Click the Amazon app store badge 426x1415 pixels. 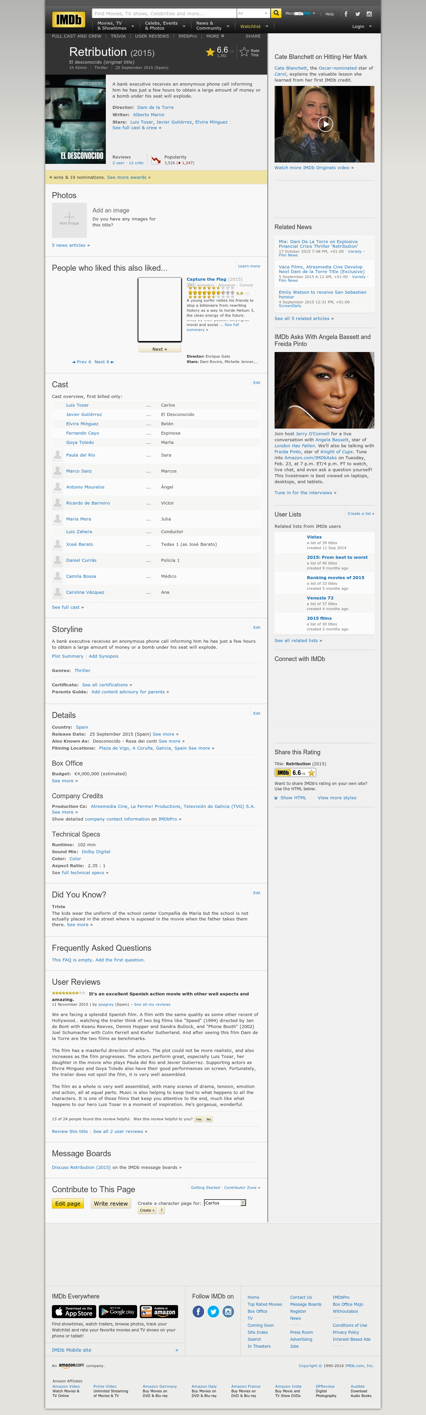click(x=159, y=1312)
